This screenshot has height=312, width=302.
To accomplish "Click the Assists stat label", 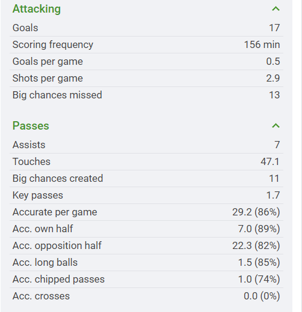I will (29, 145).
